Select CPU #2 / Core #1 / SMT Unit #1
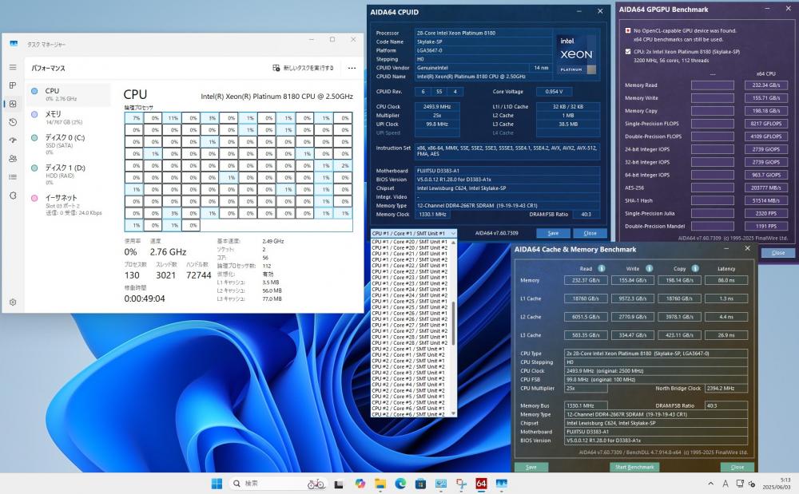 [x=408, y=349]
